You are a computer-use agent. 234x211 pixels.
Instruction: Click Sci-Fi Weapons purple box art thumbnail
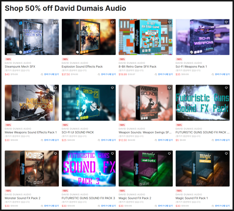click(203, 37)
